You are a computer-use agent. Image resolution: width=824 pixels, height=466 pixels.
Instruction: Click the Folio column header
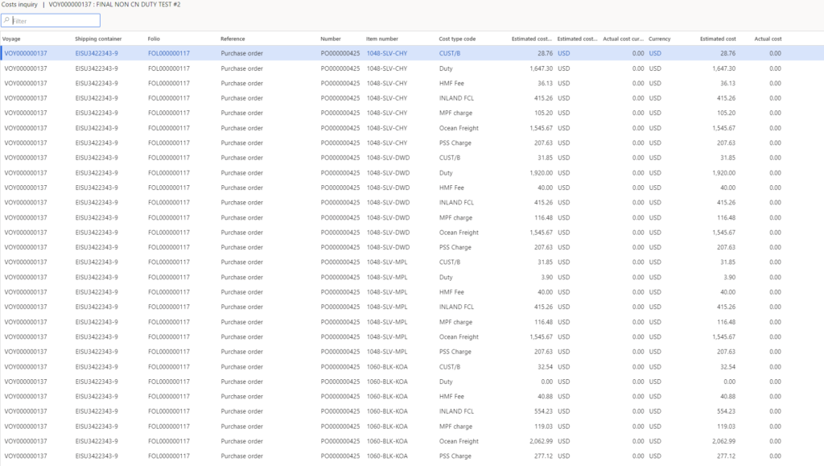pyautogui.click(x=154, y=39)
